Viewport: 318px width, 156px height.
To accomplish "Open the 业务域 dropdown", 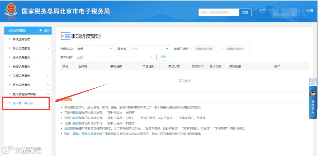I will (150, 49).
